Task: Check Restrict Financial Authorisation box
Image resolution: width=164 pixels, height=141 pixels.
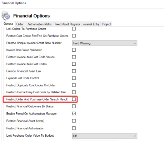Action: coord(74,128)
